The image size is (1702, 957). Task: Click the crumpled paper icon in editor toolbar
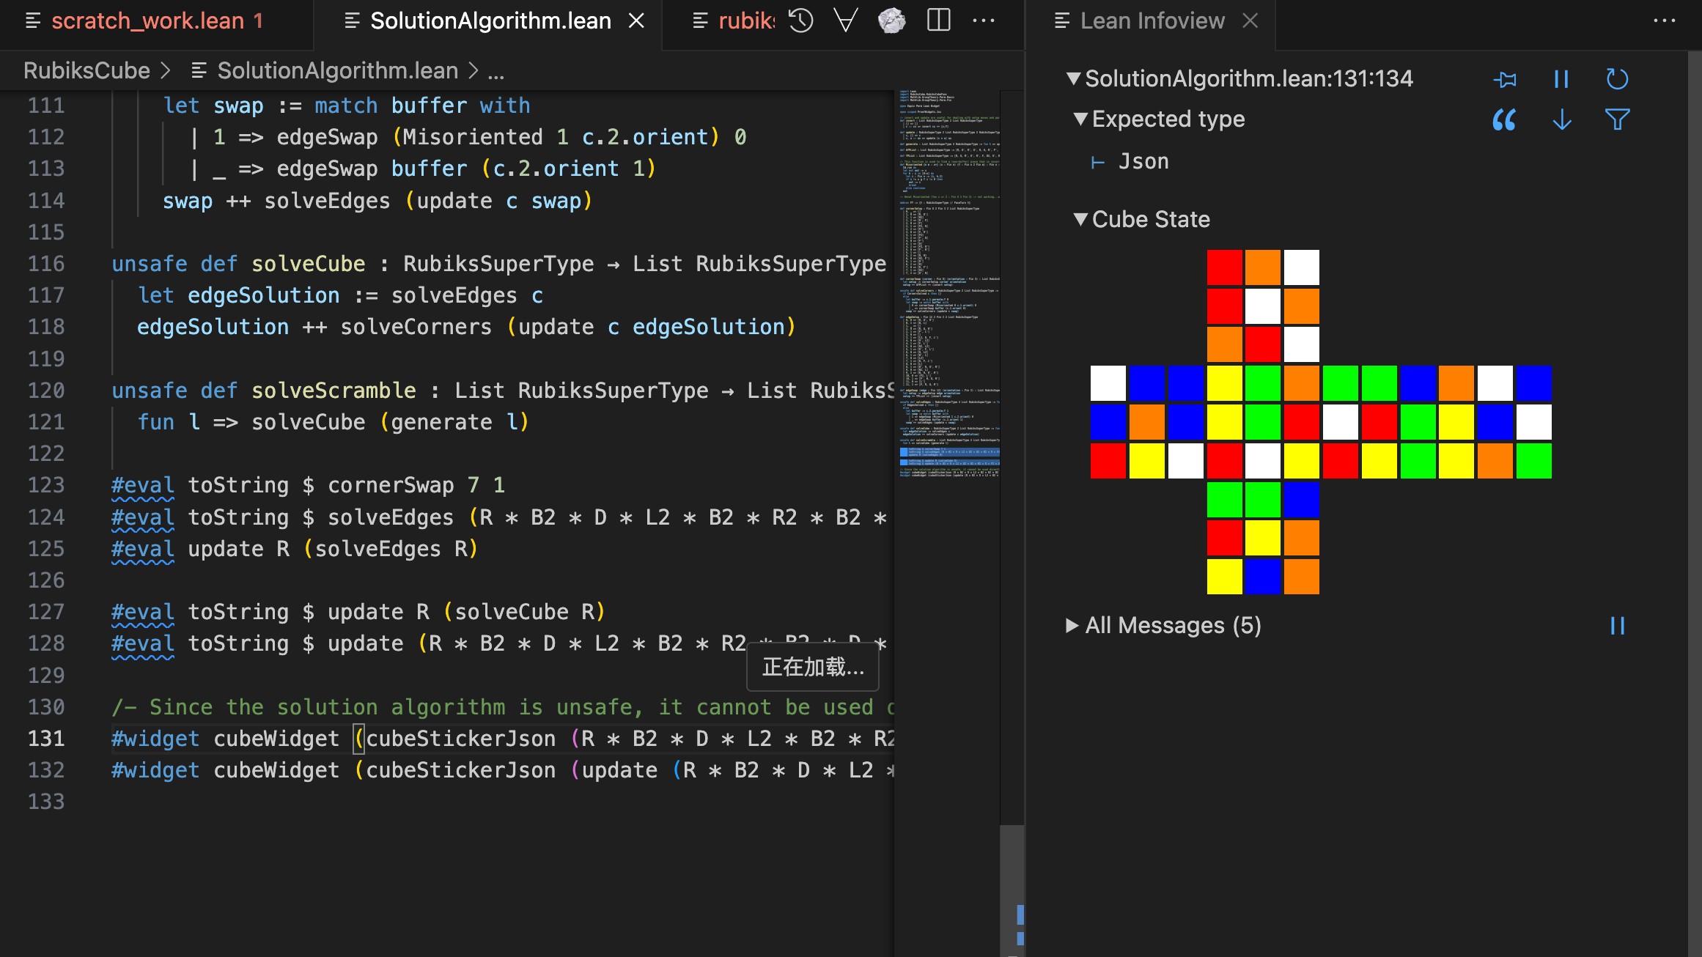click(x=891, y=21)
